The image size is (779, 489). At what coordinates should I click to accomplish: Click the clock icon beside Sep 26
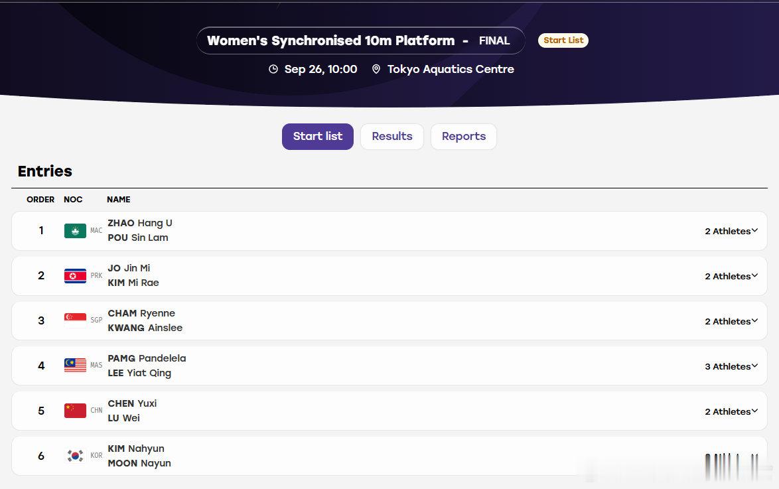click(273, 69)
